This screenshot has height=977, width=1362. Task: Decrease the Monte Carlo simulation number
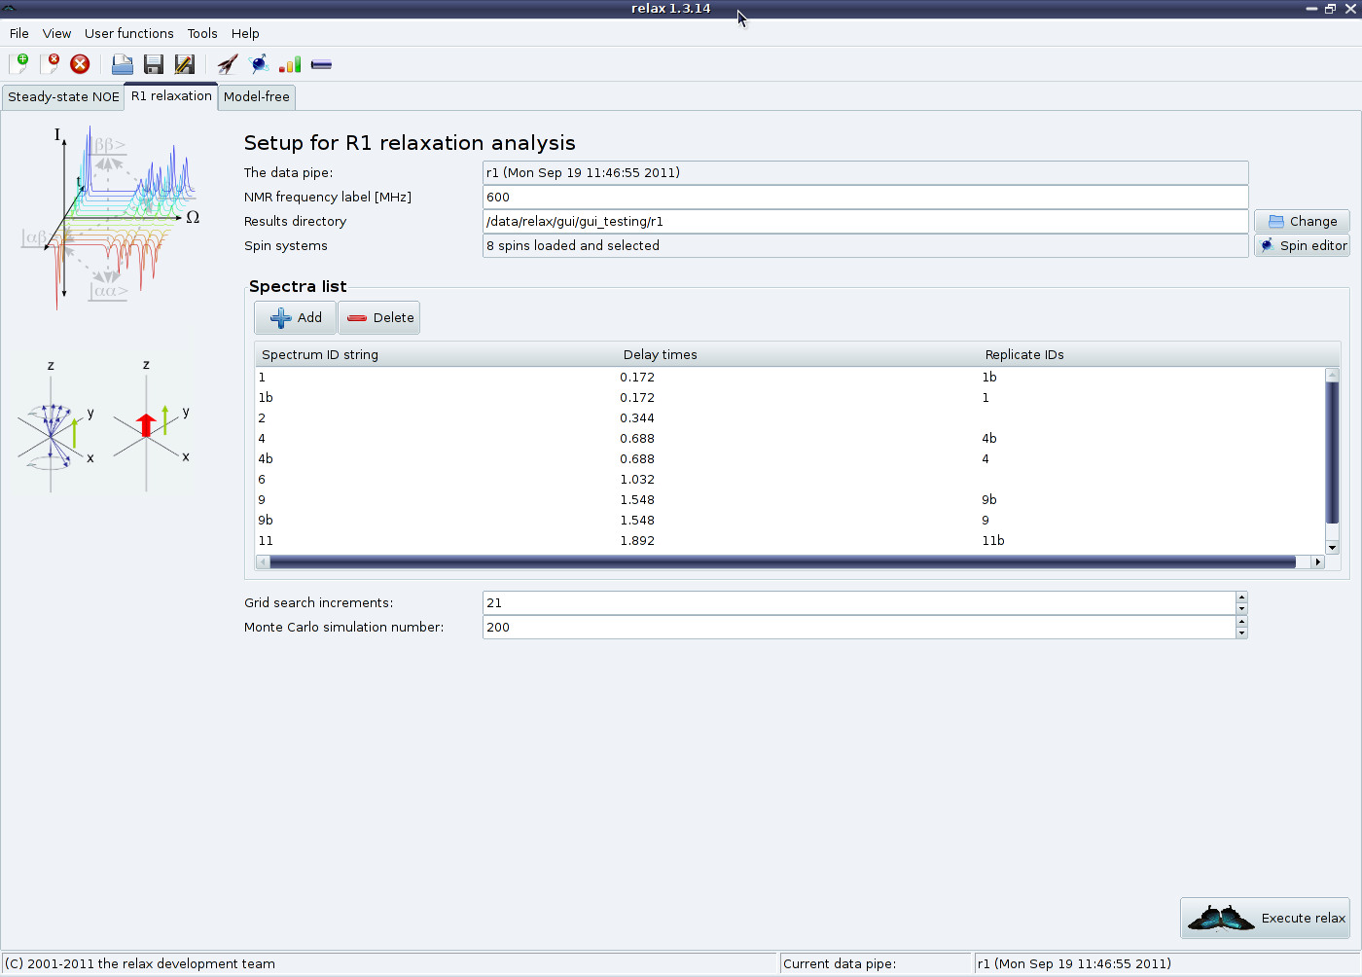pyautogui.click(x=1241, y=633)
